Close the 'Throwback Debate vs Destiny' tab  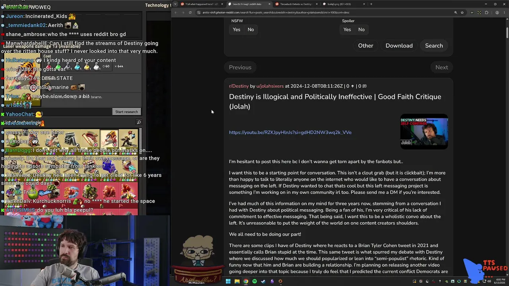click(317, 4)
